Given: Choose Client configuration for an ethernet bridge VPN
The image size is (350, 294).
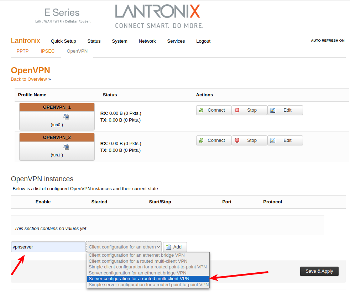Looking at the screenshot, I should click(x=148, y=255).
